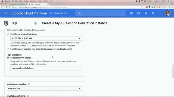Click the magnifier icon in the search box
The width and height of the screenshot is (174, 97).
tap(80, 13)
